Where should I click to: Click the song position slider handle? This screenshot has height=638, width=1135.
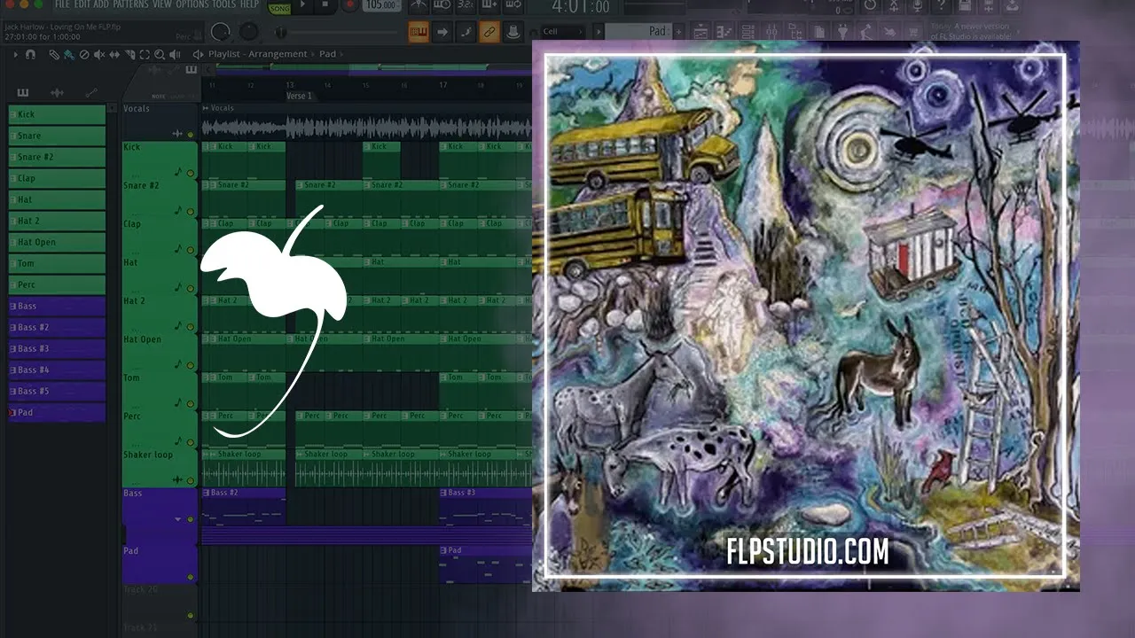[x=281, y=33]
